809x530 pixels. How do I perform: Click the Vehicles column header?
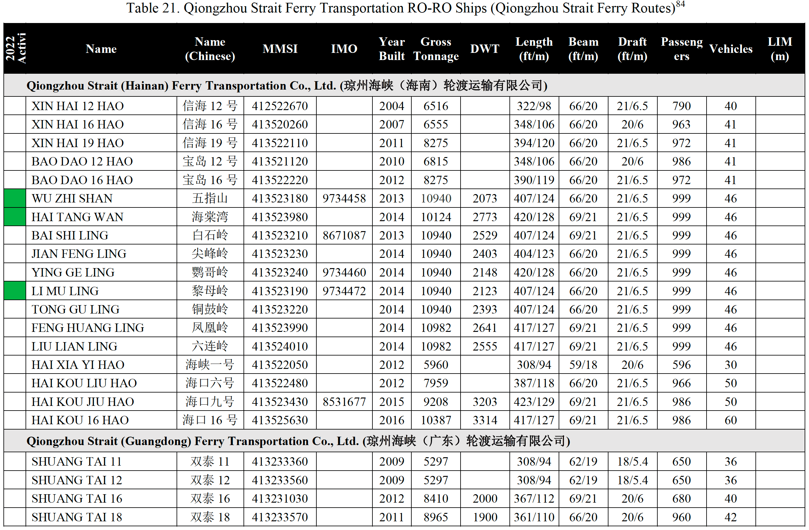731,49
